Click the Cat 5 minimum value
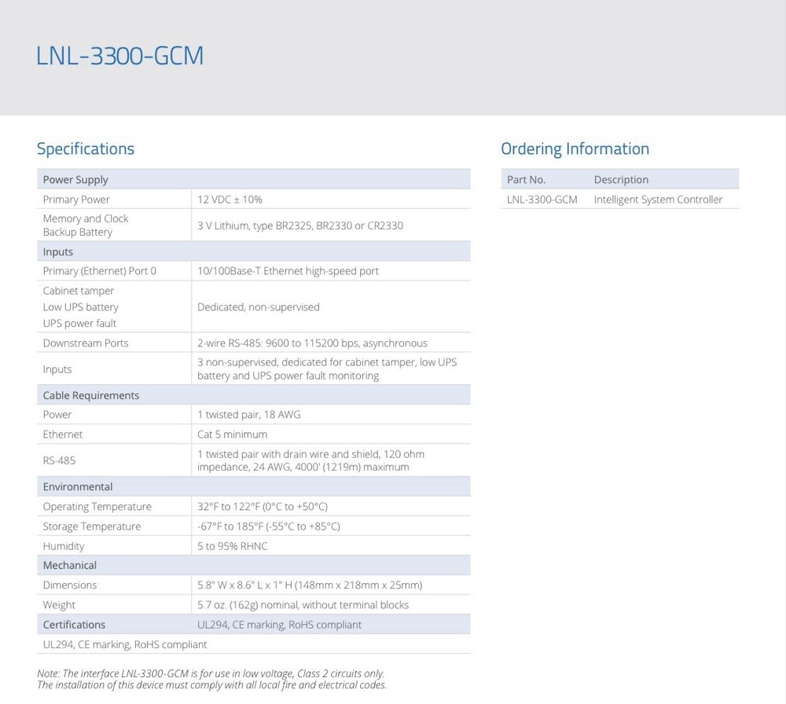 click(232, 434)
